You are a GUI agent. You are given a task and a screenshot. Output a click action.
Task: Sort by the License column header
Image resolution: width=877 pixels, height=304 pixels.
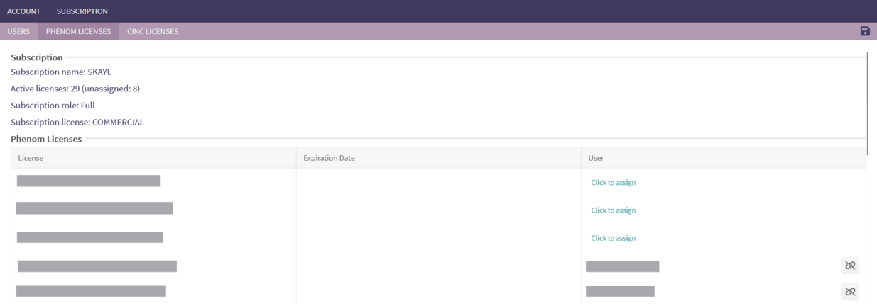coord(31,158)
